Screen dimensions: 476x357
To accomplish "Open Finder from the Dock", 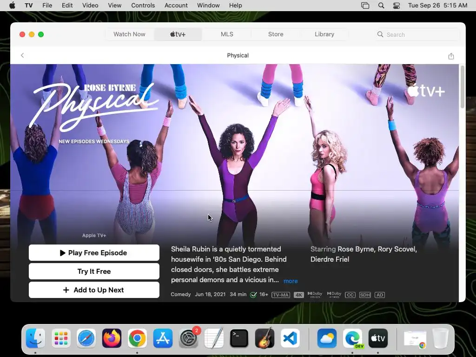I will pyautogui.click(x=35, y=338).
